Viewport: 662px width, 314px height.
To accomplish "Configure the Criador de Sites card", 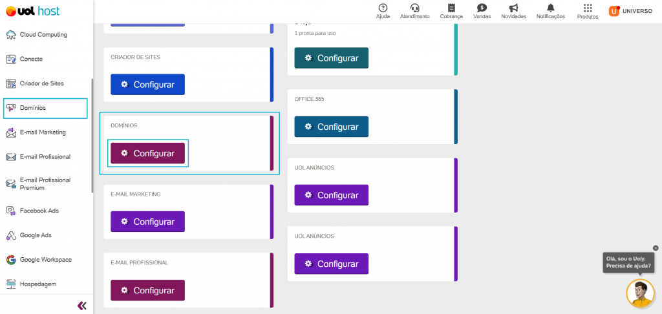I will [x=148, y=85].
